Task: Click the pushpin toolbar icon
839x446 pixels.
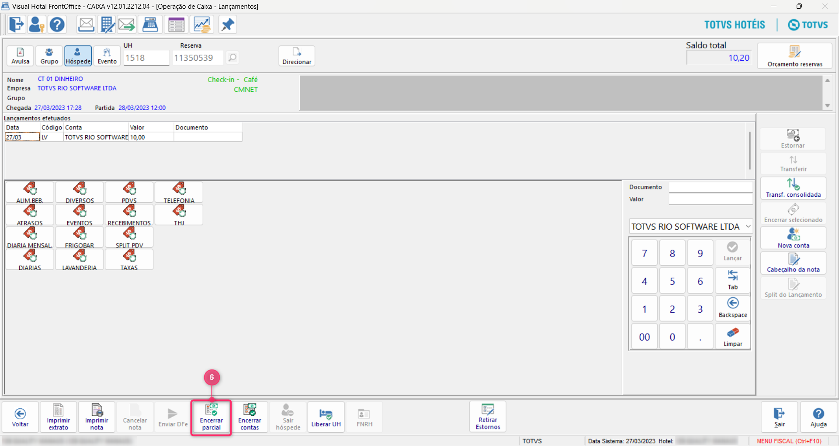Action: pyautogui.click(x=227, y=24)
